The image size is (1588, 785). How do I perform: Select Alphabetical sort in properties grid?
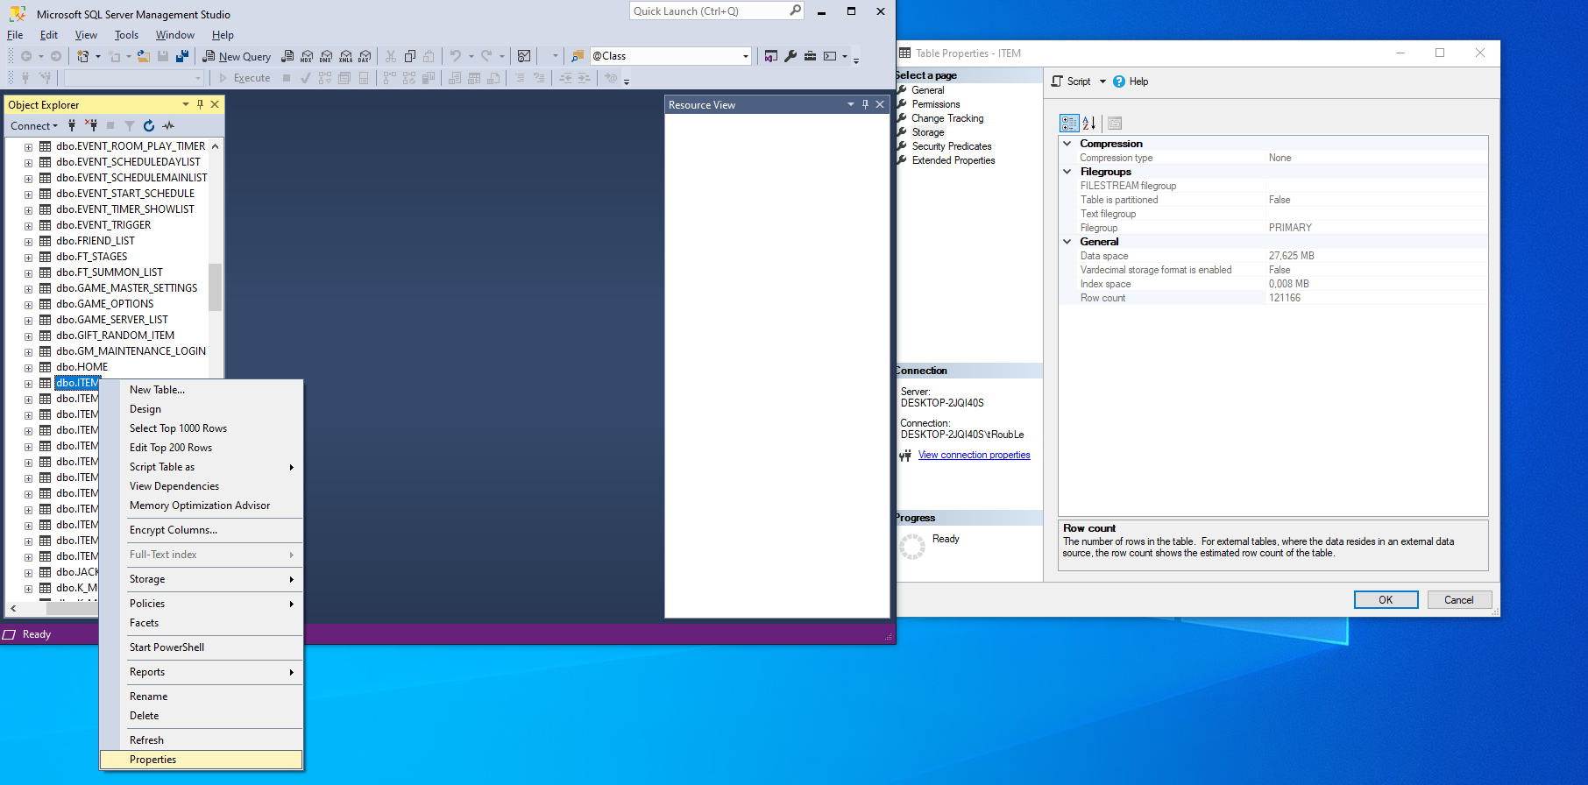1088,123
